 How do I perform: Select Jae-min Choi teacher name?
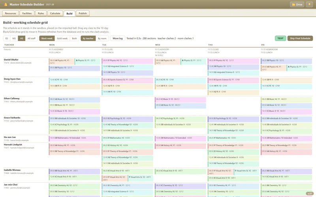click(x=11, y=185)
